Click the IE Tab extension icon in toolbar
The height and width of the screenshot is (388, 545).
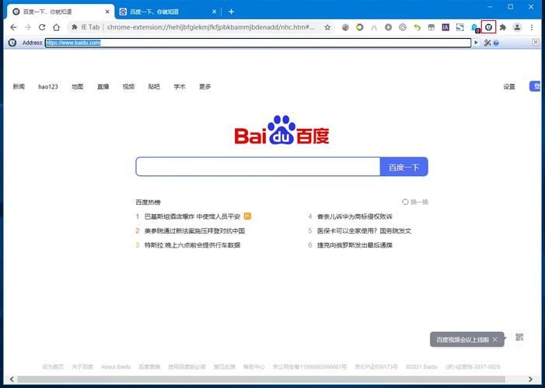488,27
